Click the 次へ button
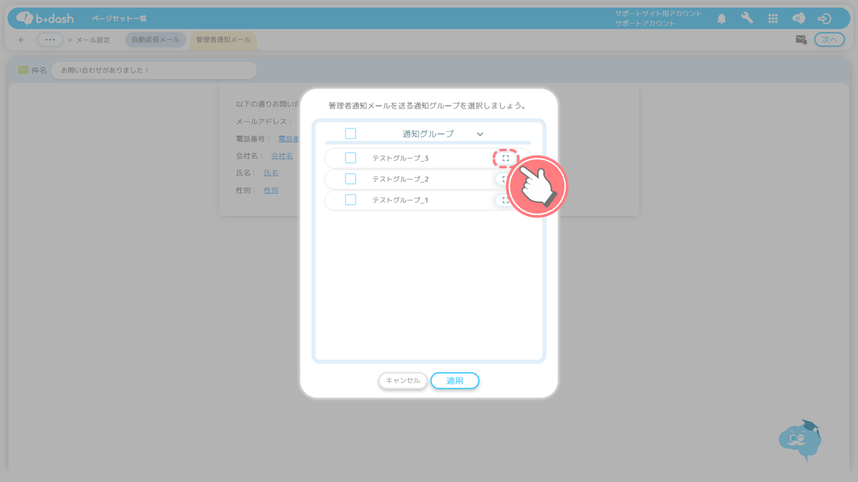The height and width of the screenshot is (482, 858). point(829,39)
